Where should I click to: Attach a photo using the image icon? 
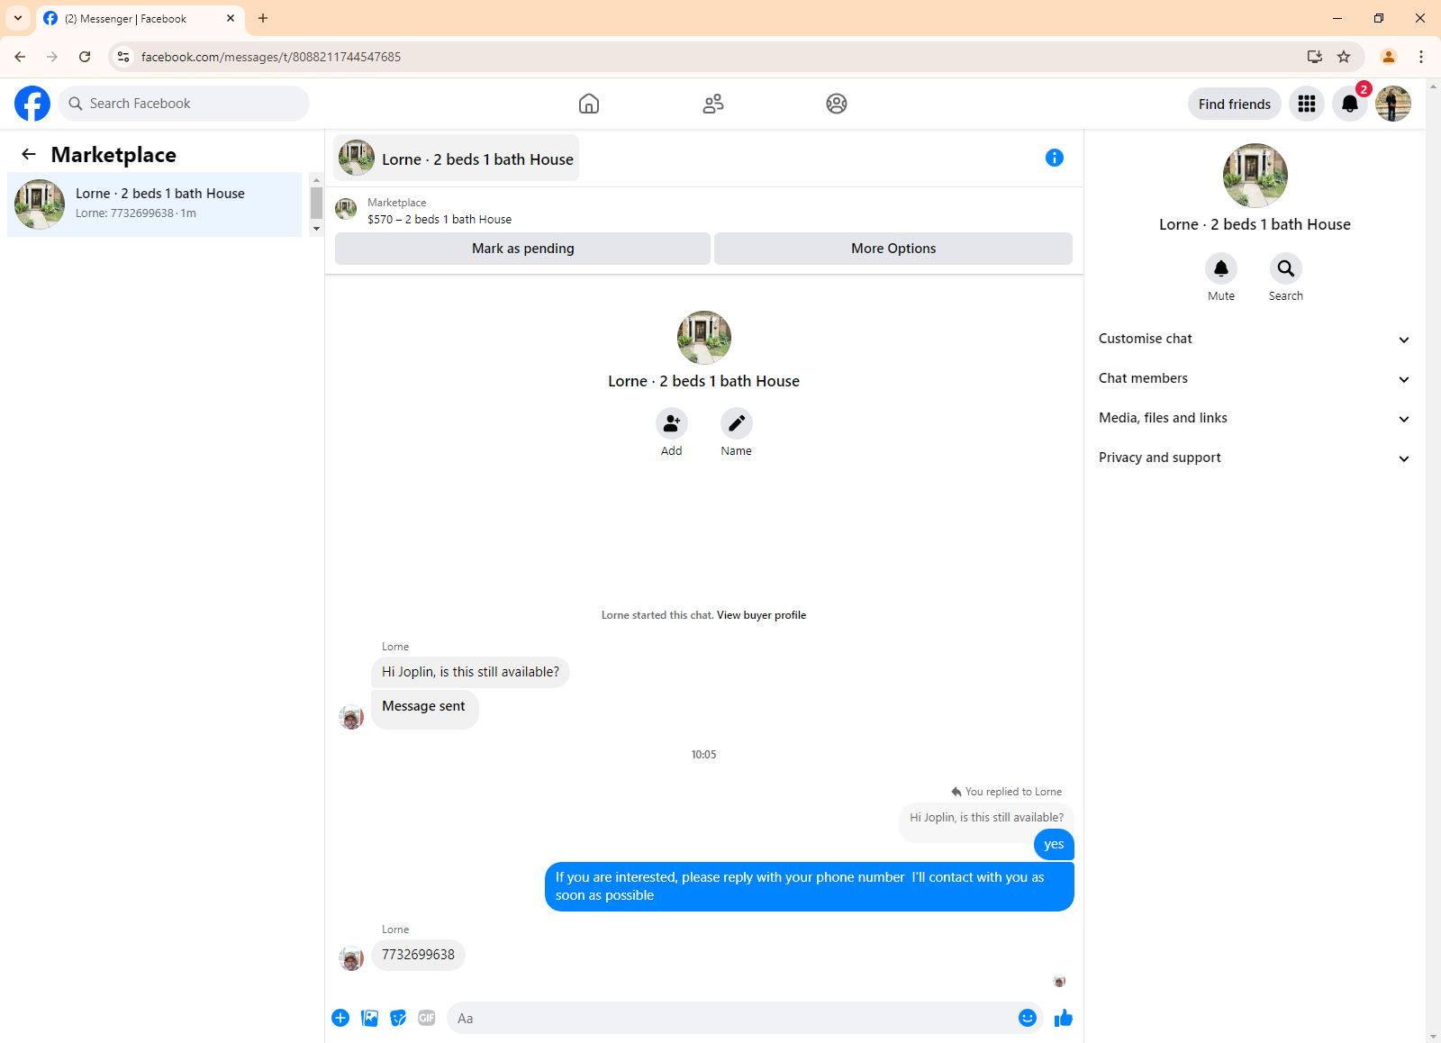369,1018
